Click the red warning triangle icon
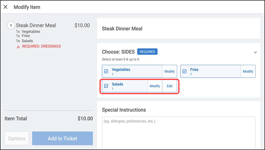The height and width of the screenshot is (150, 265). (18, 47)
